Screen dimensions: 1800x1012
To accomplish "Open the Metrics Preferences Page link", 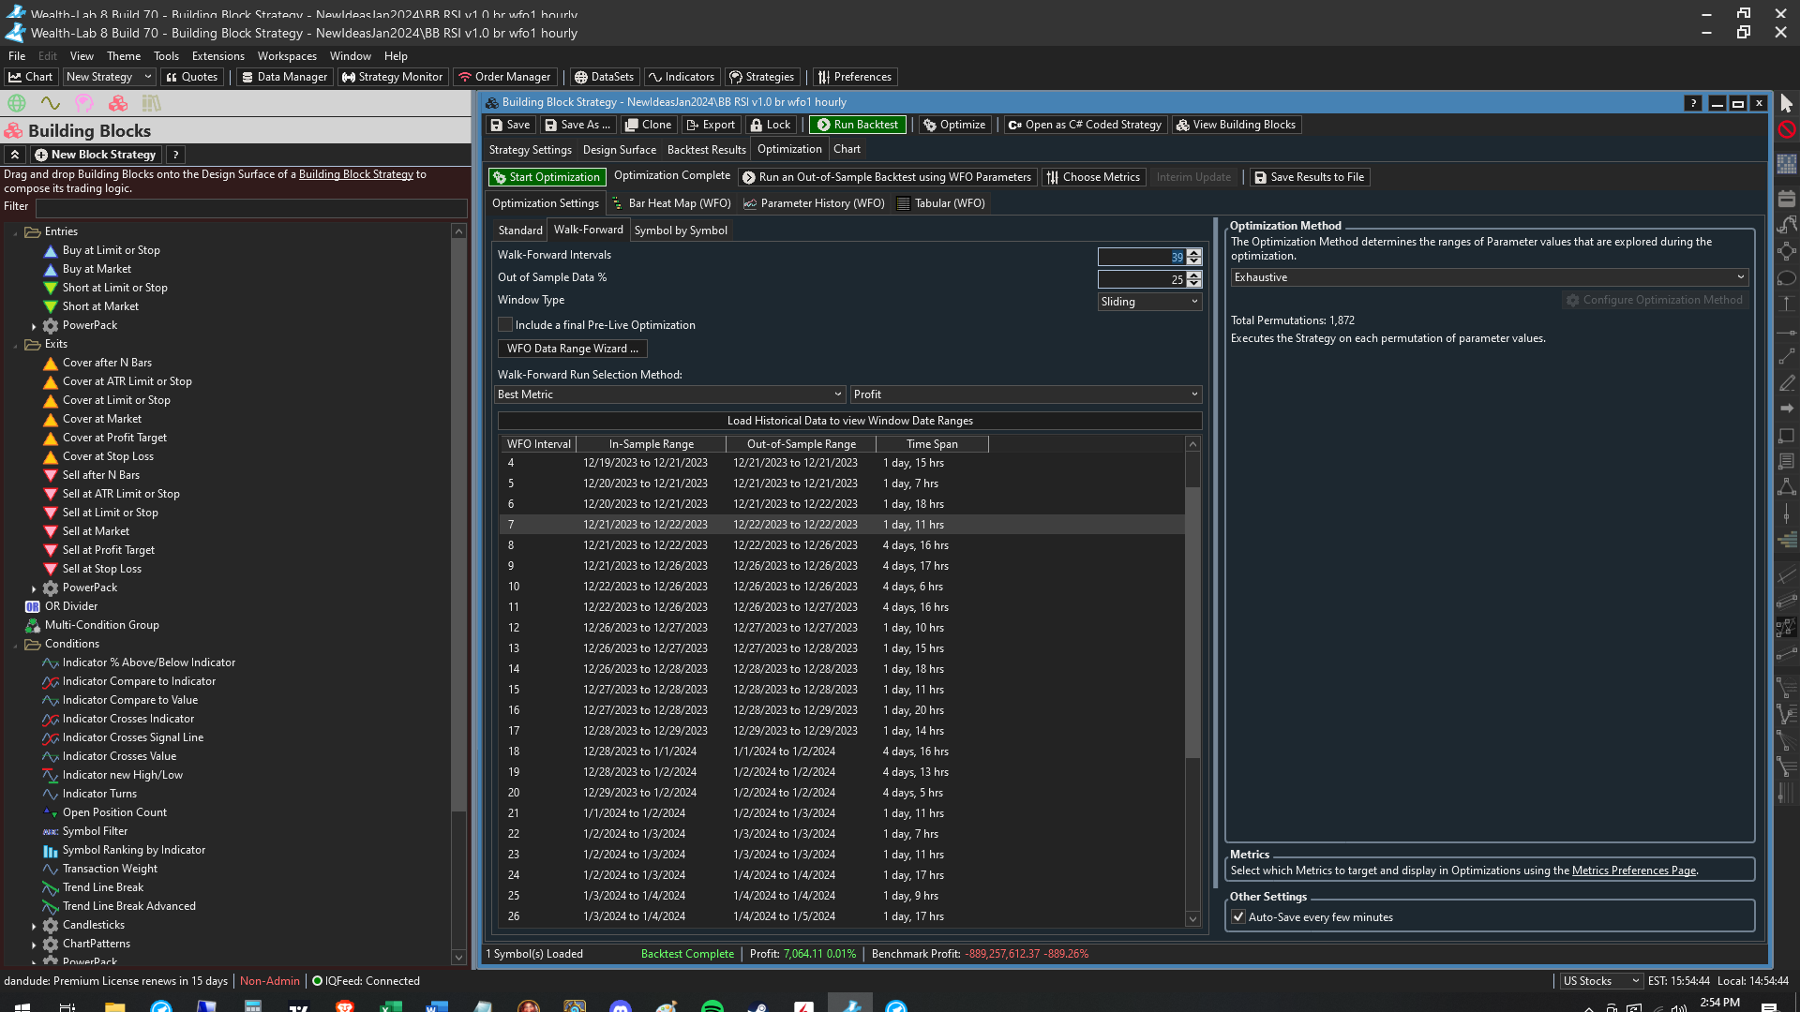I will [x=1633, y=871].
